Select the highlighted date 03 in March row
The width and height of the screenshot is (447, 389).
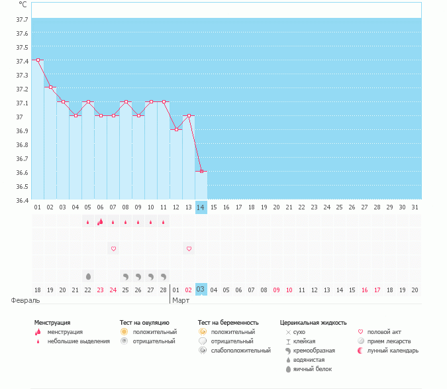click(x=201, y=290)
